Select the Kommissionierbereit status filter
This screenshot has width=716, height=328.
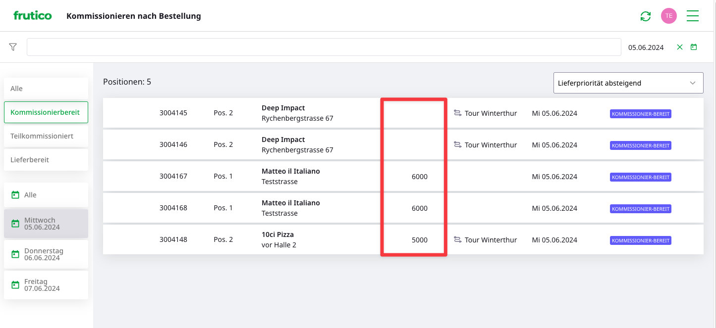46,112
